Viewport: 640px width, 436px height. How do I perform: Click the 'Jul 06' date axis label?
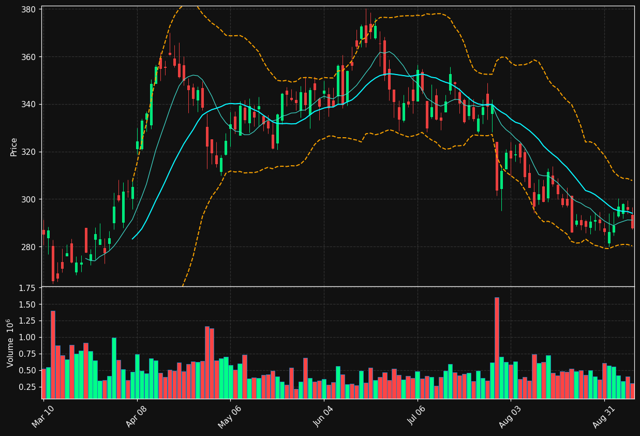tap(418, 416)
